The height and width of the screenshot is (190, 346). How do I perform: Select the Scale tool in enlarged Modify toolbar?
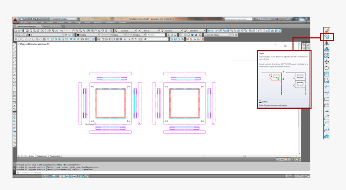click(x=327, y=74)
